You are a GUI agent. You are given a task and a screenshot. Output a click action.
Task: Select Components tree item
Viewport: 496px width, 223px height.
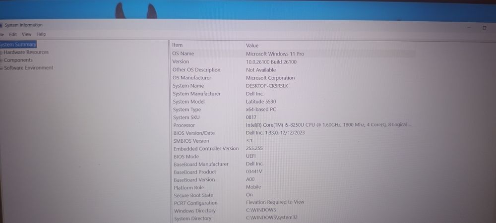click(x=18, y=60)
